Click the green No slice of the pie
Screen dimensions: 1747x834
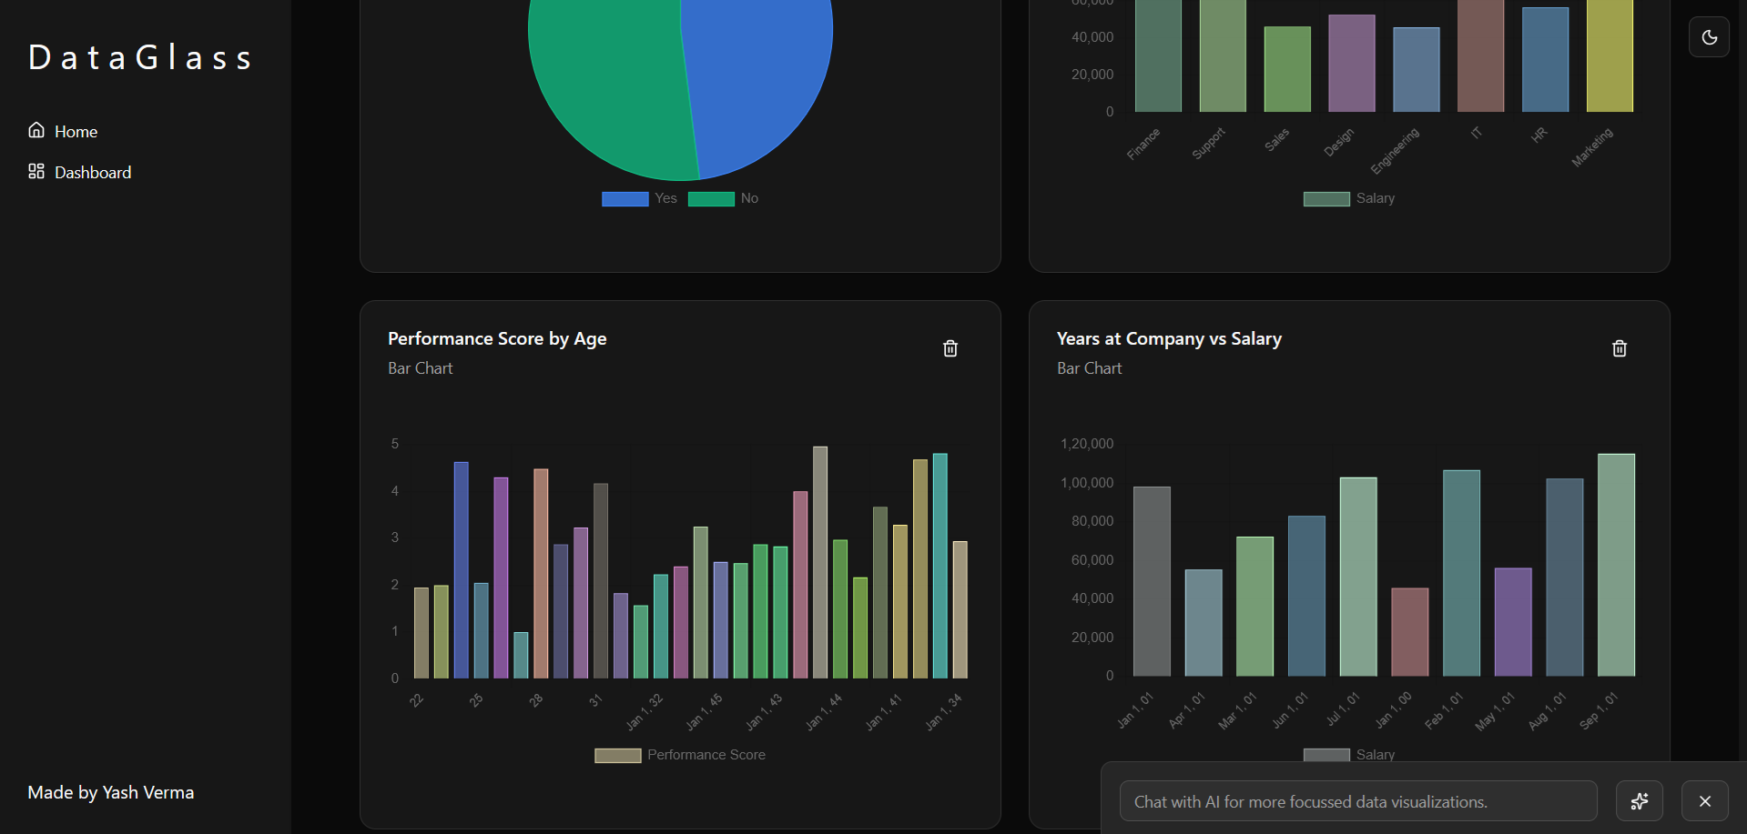(x=610, y=82)
